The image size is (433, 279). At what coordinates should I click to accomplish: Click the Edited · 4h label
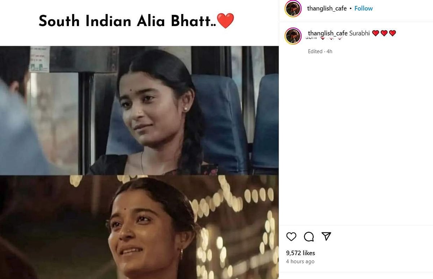[x=320, y=51]
